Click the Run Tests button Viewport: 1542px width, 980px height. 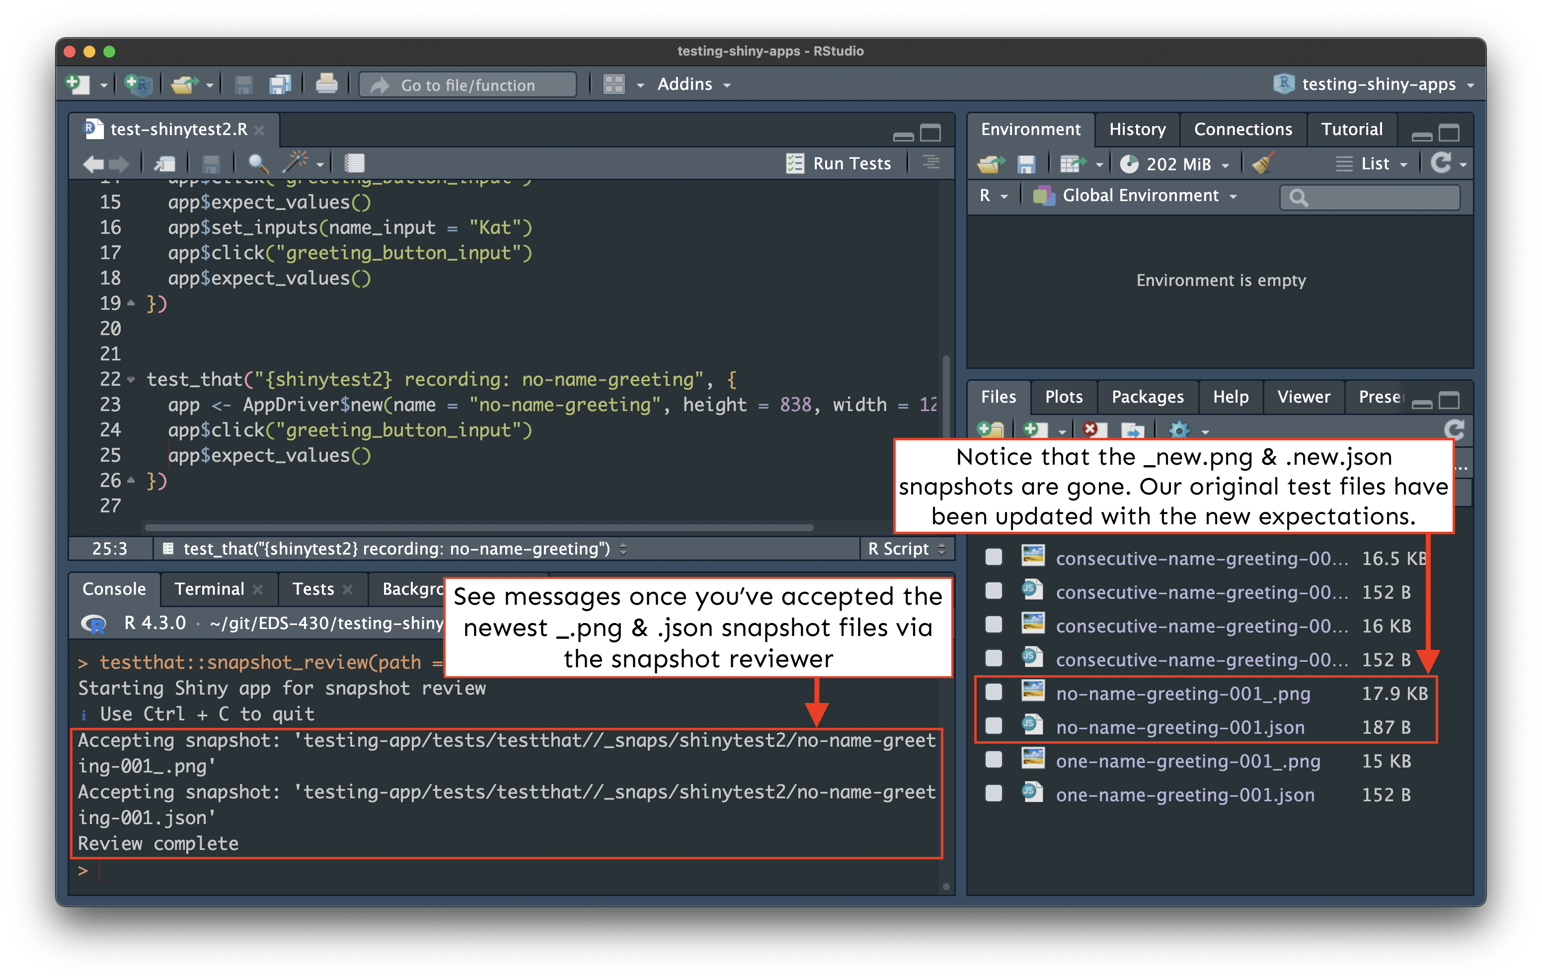coord(839,164)
